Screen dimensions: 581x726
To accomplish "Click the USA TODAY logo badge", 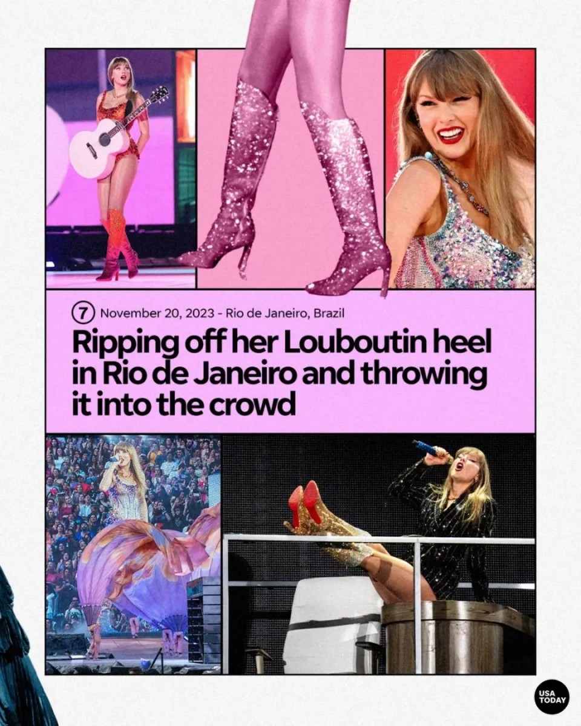I will [x=551, y=696].
